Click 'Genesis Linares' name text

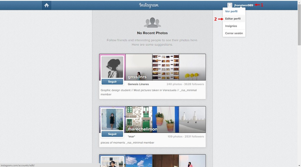[x=138, y=84]
